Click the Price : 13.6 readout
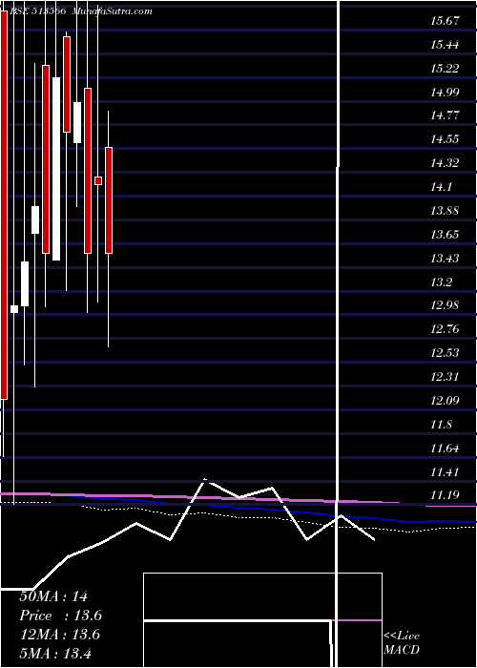 pyautogui.click(x=60, y=616)
